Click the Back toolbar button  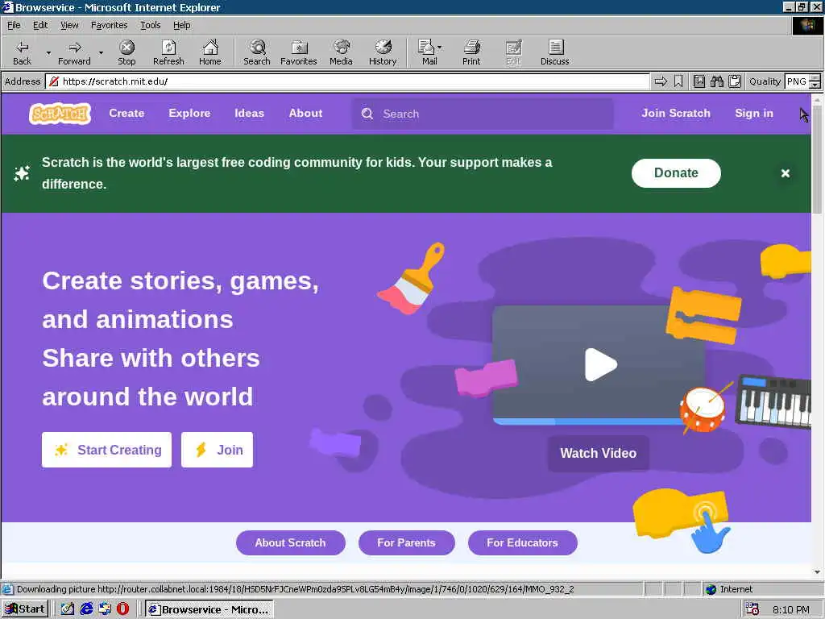click(22, 52)
